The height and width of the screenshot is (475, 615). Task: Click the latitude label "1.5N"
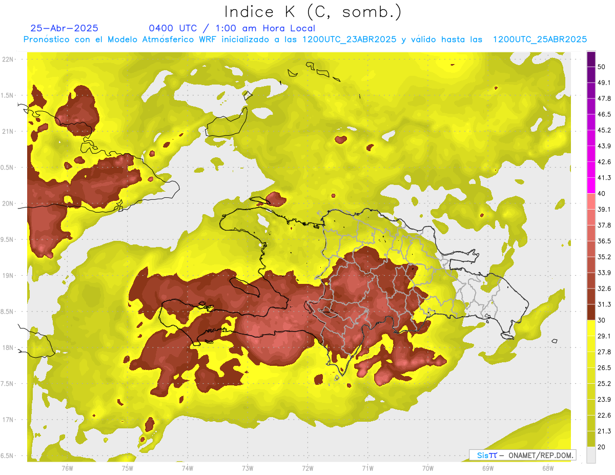point(7,95)
